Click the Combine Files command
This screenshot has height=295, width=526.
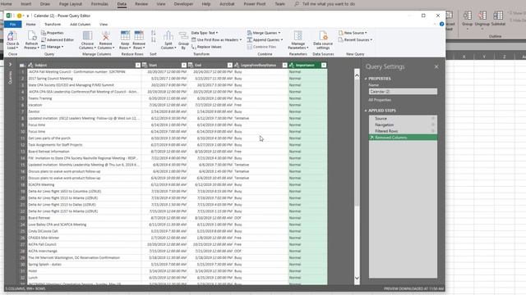click(261, 47)
